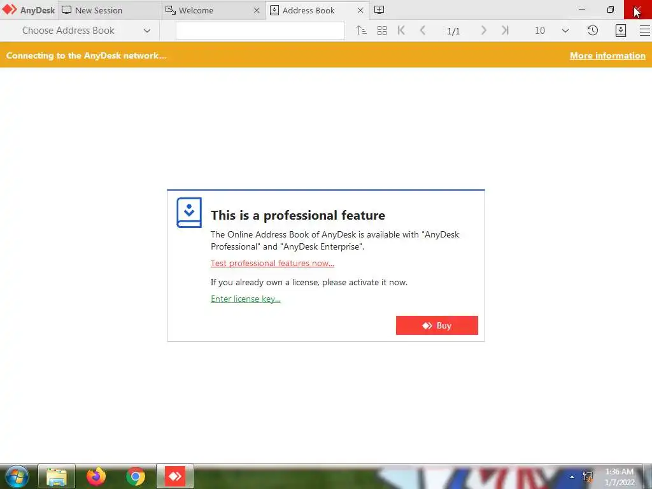Viewport: 652px width, 489px height.
Task: Close the Address Book tab
Action: point(360,10)
